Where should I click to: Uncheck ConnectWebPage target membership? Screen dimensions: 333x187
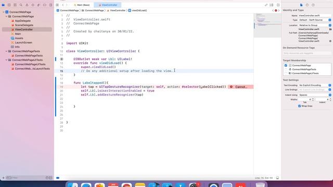click(286, 65)
